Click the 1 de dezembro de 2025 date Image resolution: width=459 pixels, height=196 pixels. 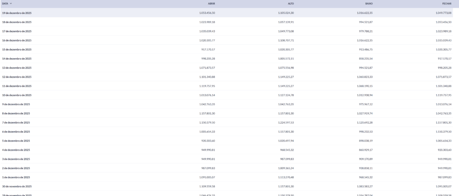16,177
